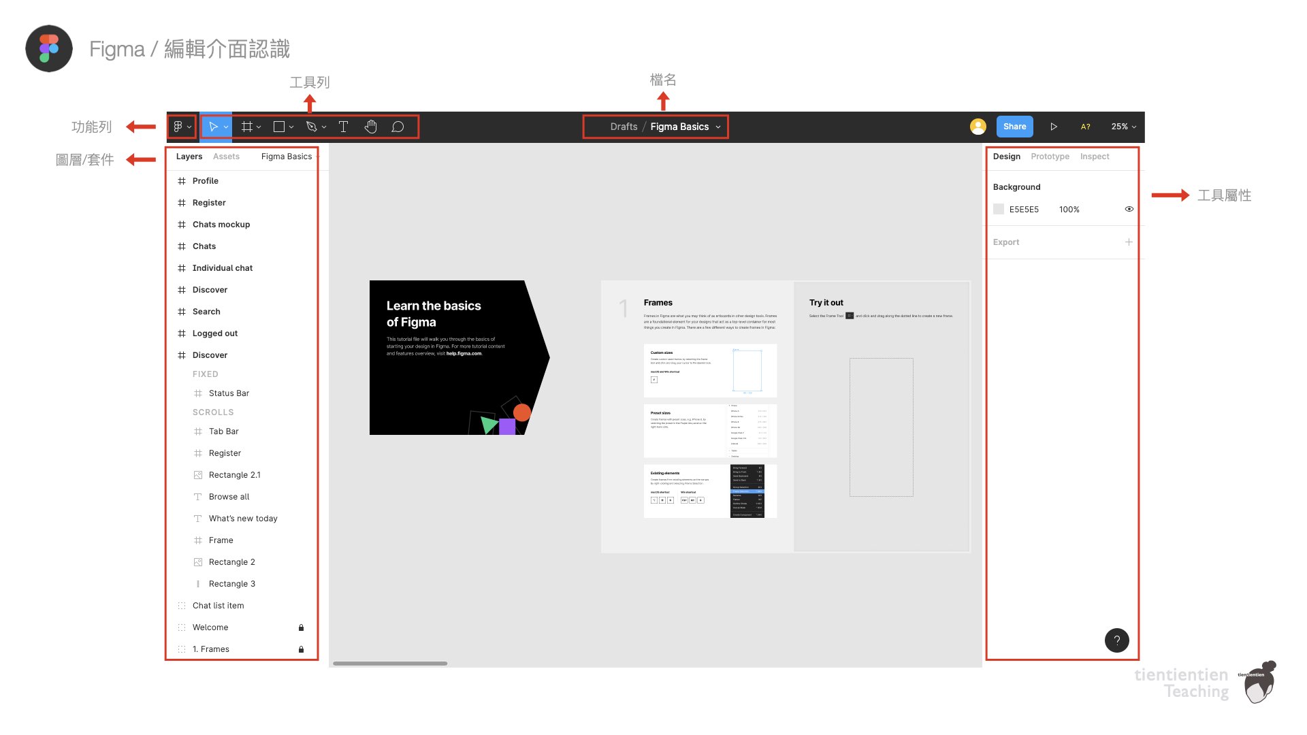Open the 25% zoom dropdown
The height and width of the screenshot is (735, 1307).
point(1123,127)
